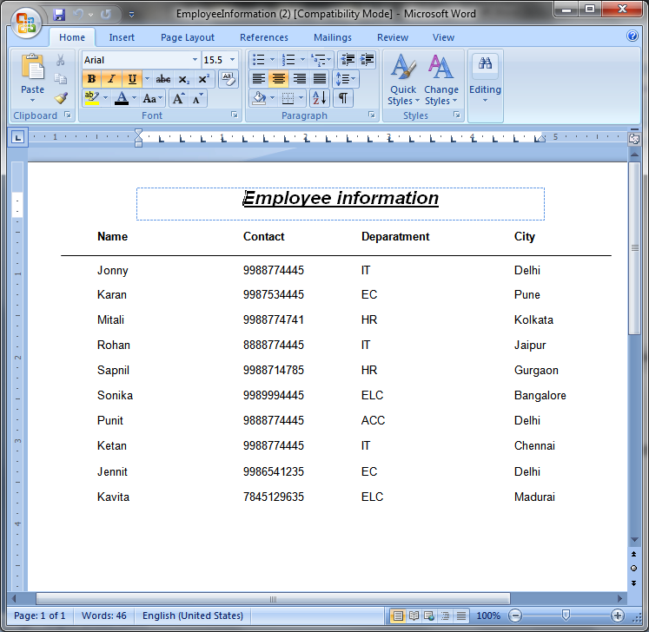Screen dimensions: 649x632
Task: Toggle Bold formatting
Action: pos(92,79)
